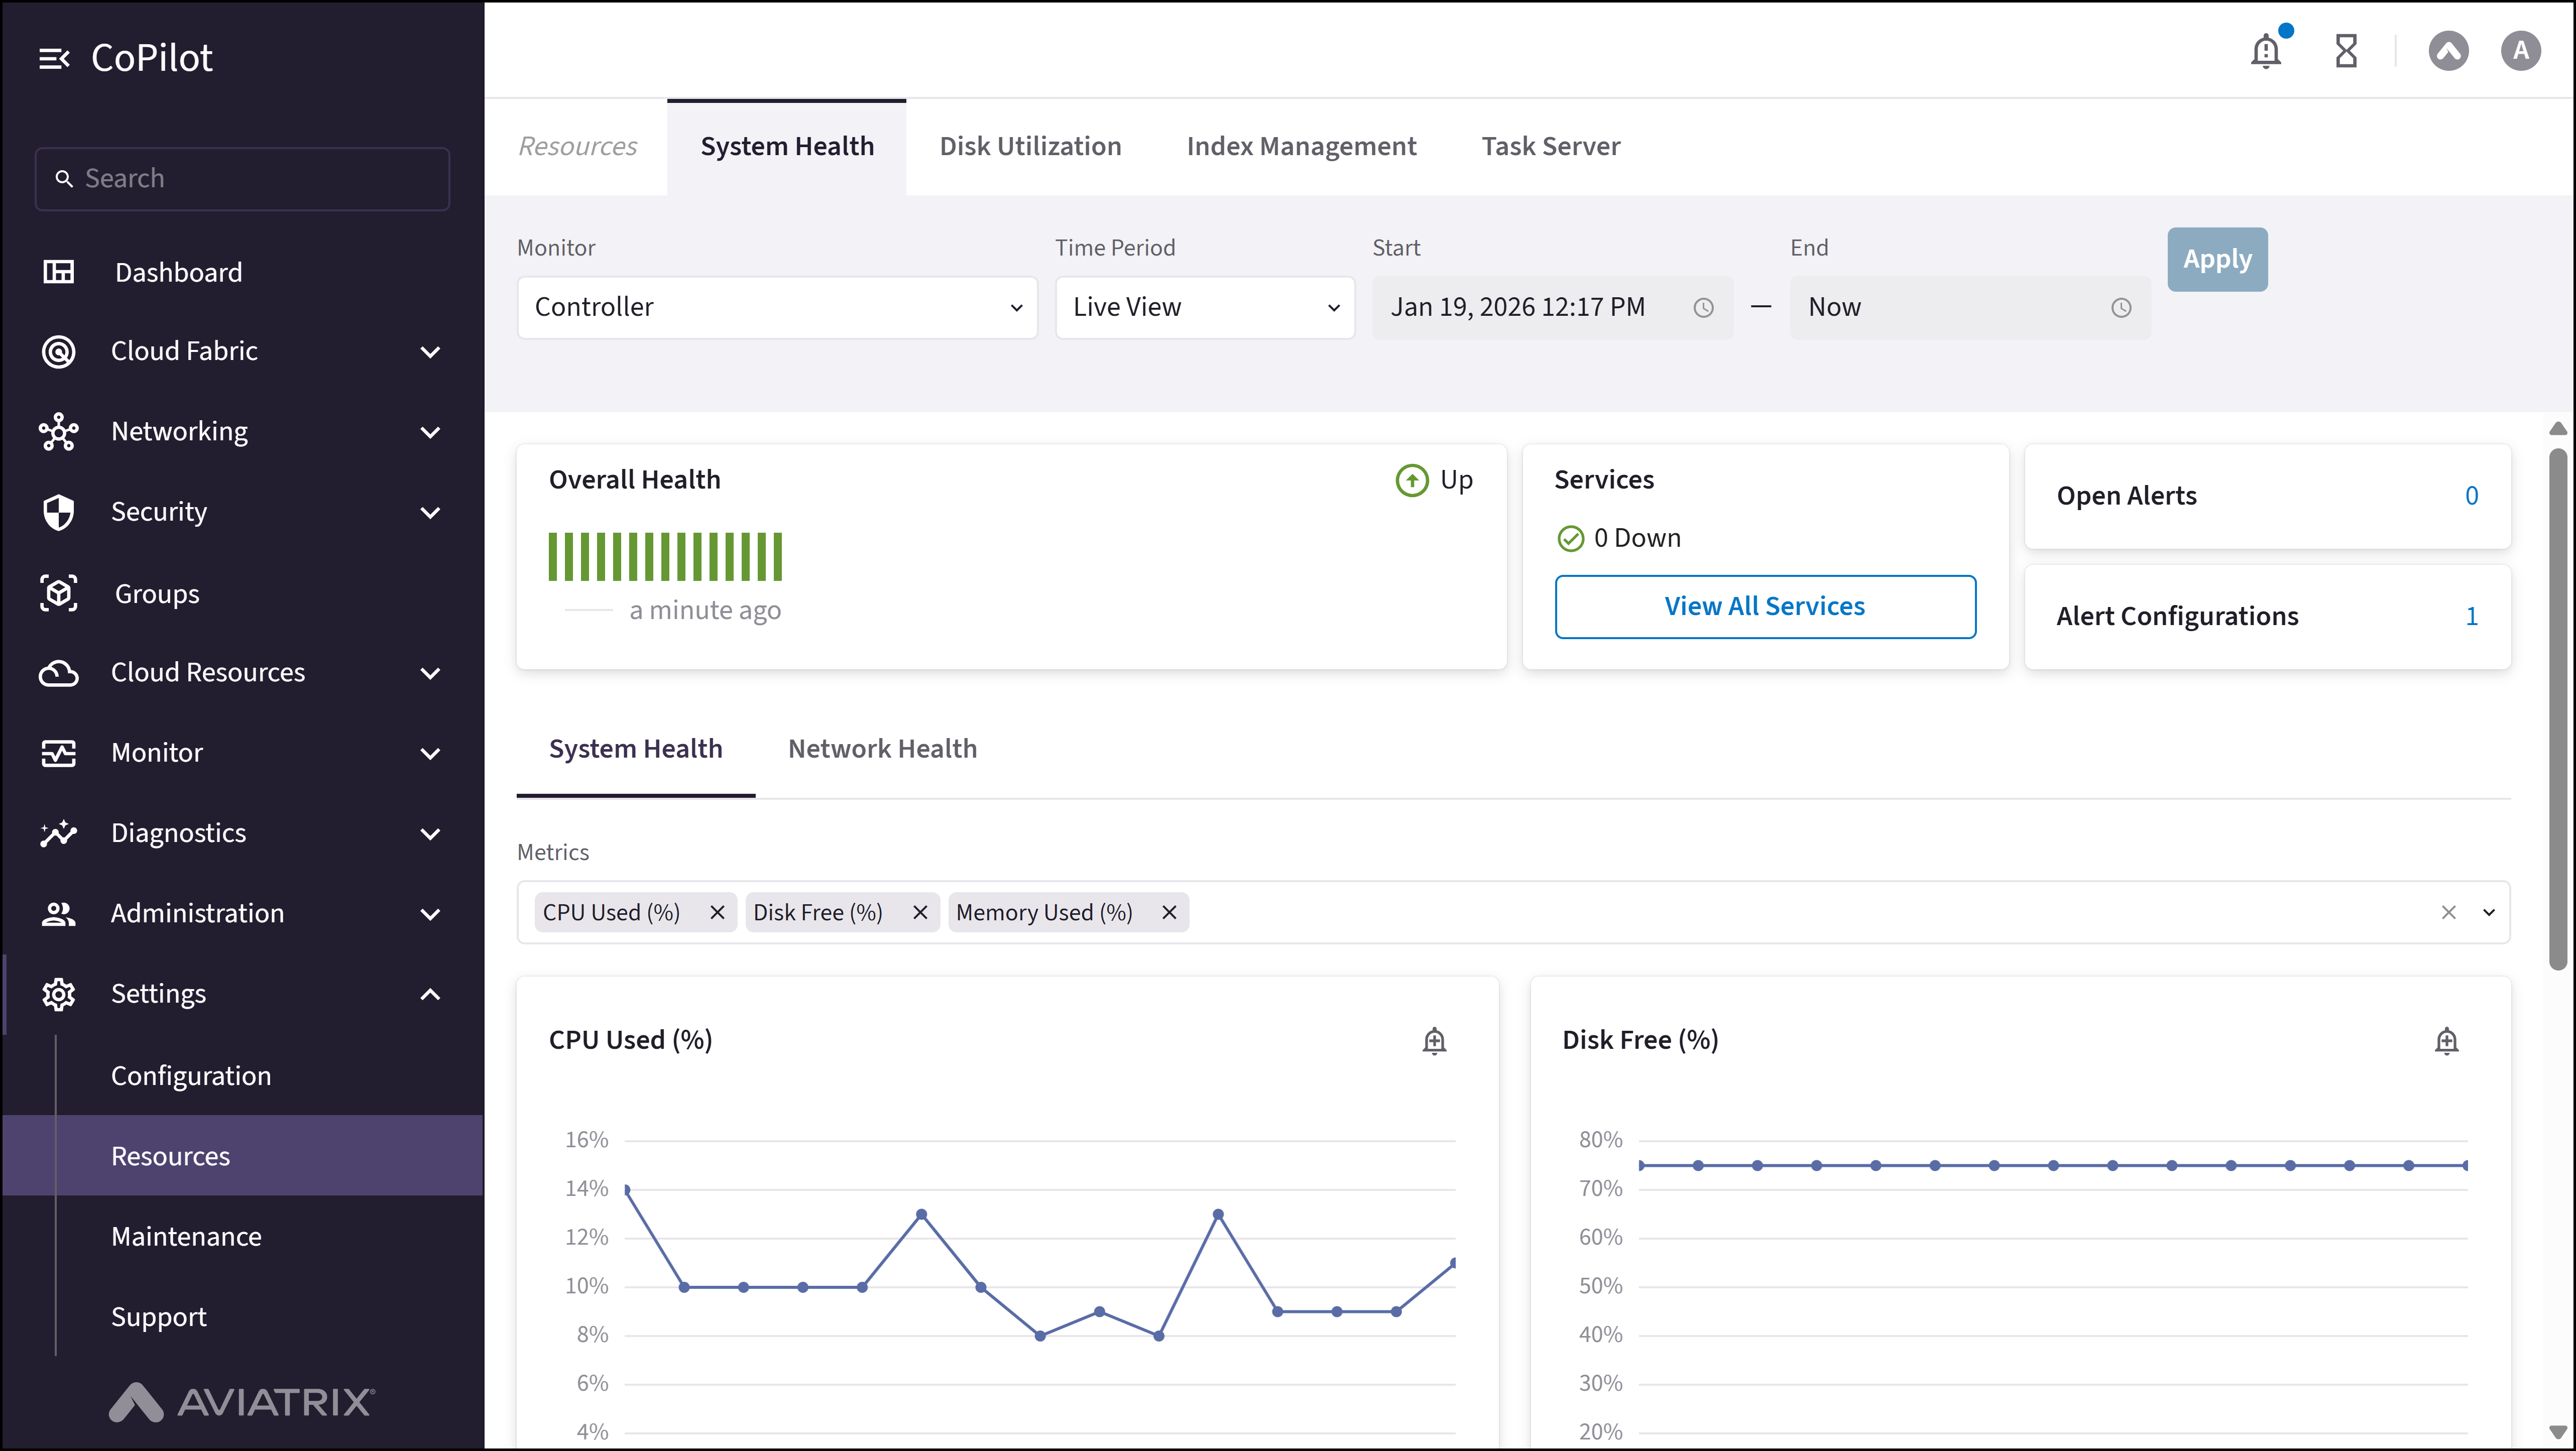Remove Memory Used (%) metric chip
The width and height of the screenshot is (2576, 1451).
[x=1168, y=912]
